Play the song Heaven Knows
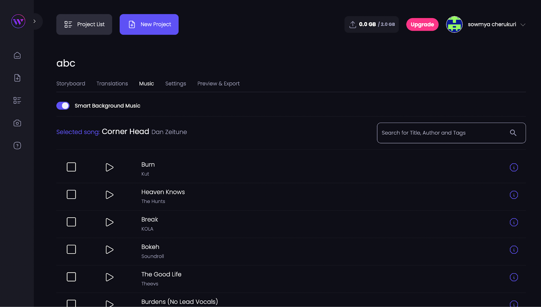This screenshot has height=307, width=541. point(109,195)
